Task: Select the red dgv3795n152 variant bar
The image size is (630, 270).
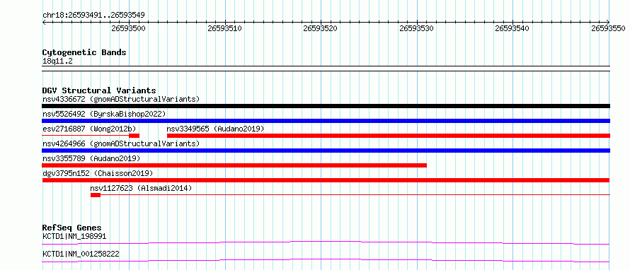Action: [x=326, y=180]
